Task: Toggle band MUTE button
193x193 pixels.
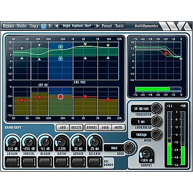Action: [118, 127]
